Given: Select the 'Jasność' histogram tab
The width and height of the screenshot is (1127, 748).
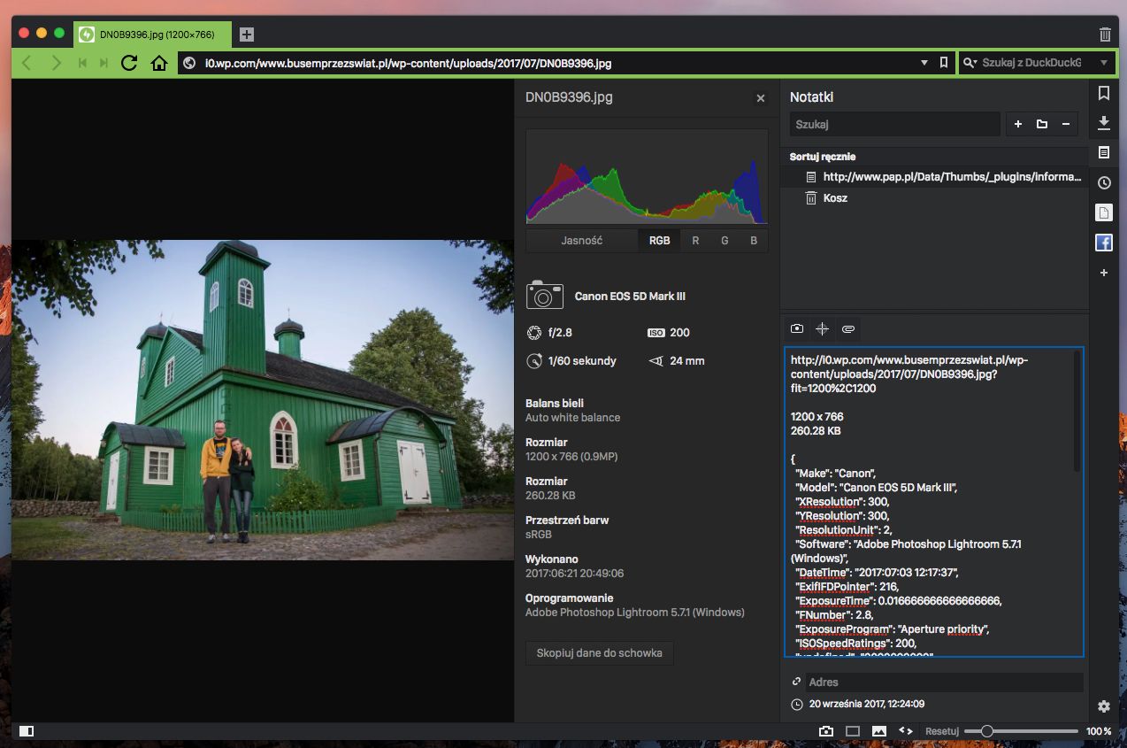Looking at the screenshot, I should click(x=582, y=241).
